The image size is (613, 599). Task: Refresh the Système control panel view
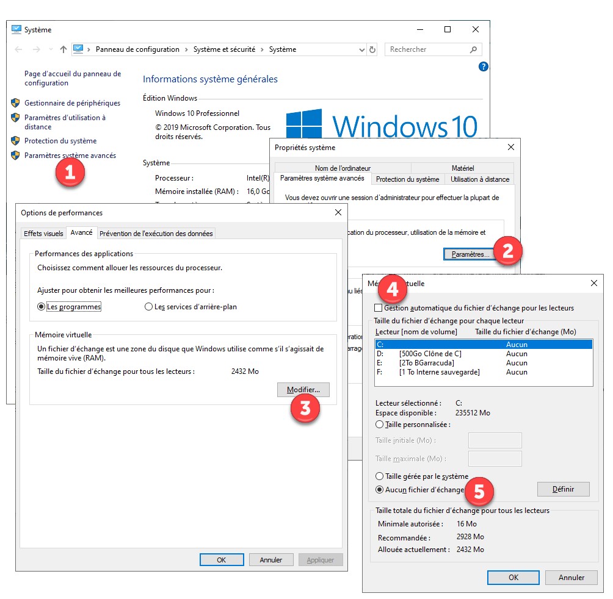372,49
